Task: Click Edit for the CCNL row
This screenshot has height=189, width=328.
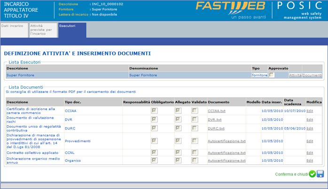Action: click(310, 153)
